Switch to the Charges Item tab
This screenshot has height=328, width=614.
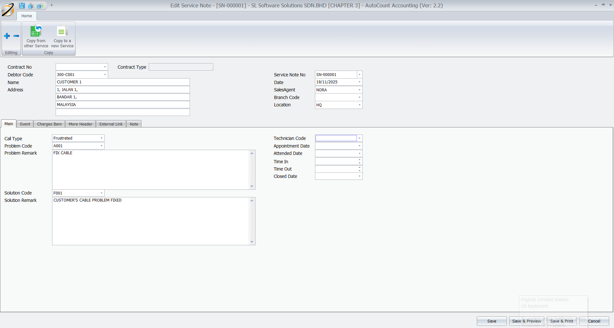(49, 124)
